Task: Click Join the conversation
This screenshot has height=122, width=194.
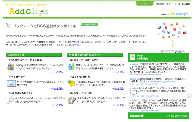Action: [177, 116]
